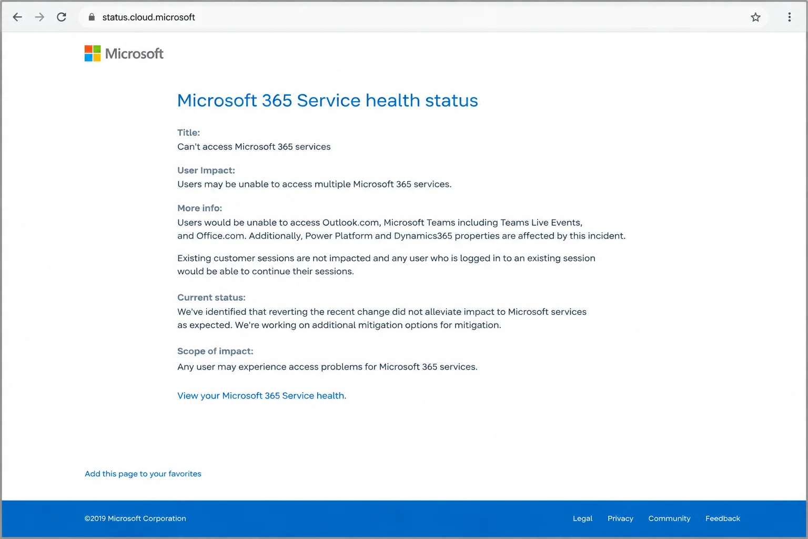Click the Current status: label

pos(211,297)
